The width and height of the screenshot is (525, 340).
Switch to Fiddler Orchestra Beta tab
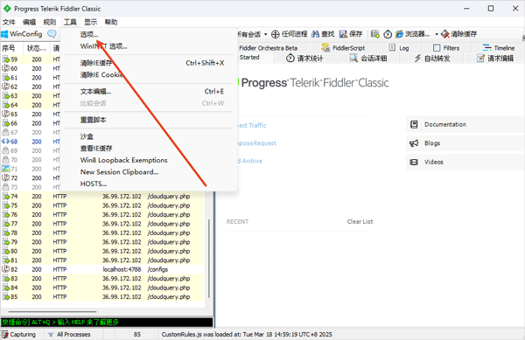coord(269,48)
